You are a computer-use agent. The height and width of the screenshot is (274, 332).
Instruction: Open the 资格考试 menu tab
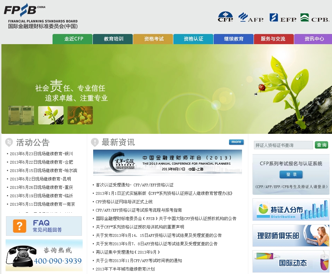[x=153, y=39]
